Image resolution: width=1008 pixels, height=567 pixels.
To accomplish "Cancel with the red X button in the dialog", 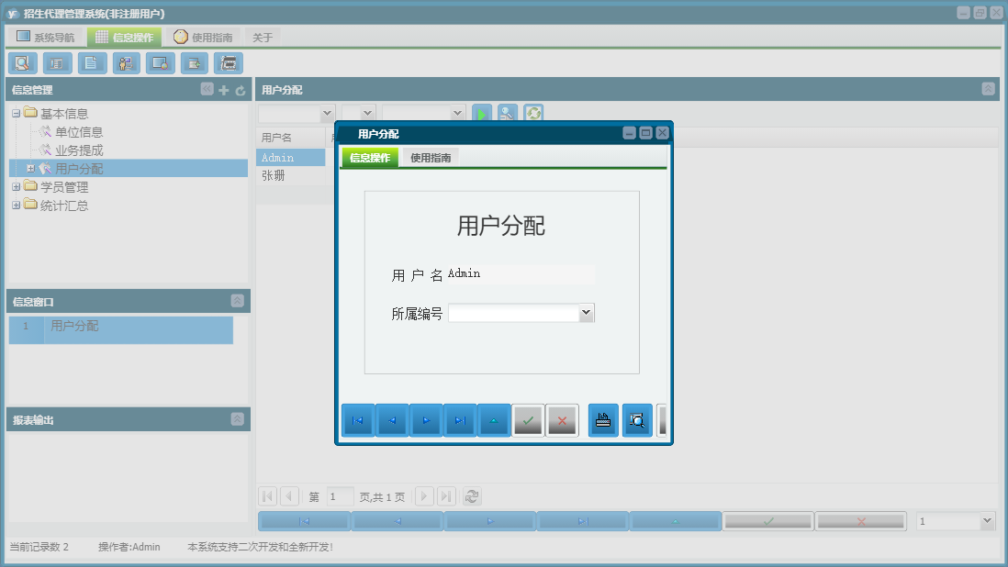I will 563,420.
